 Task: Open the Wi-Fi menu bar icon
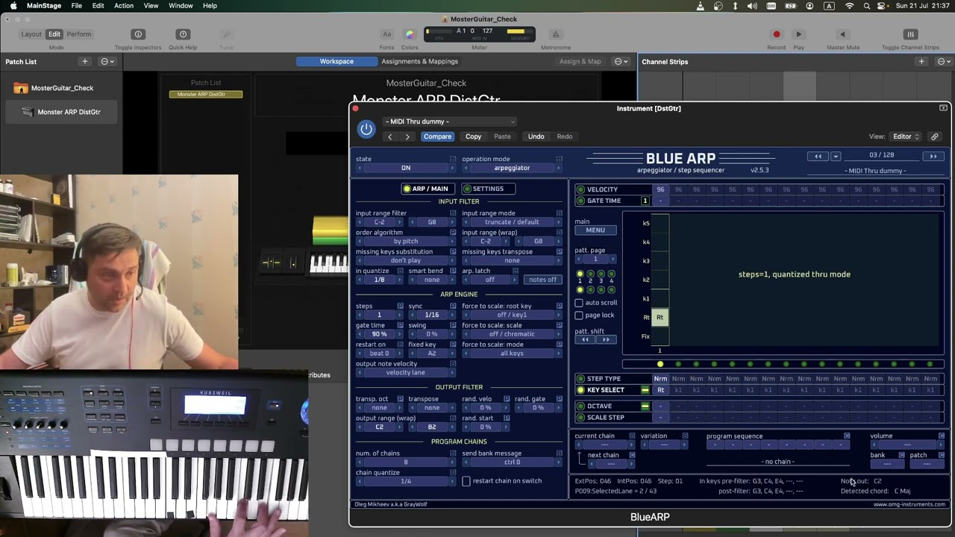coord(849,6)
